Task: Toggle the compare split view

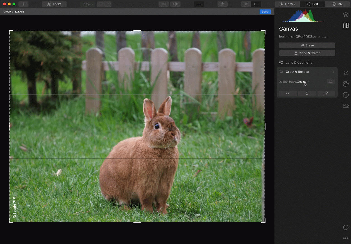Action: [x=175, y=4]
